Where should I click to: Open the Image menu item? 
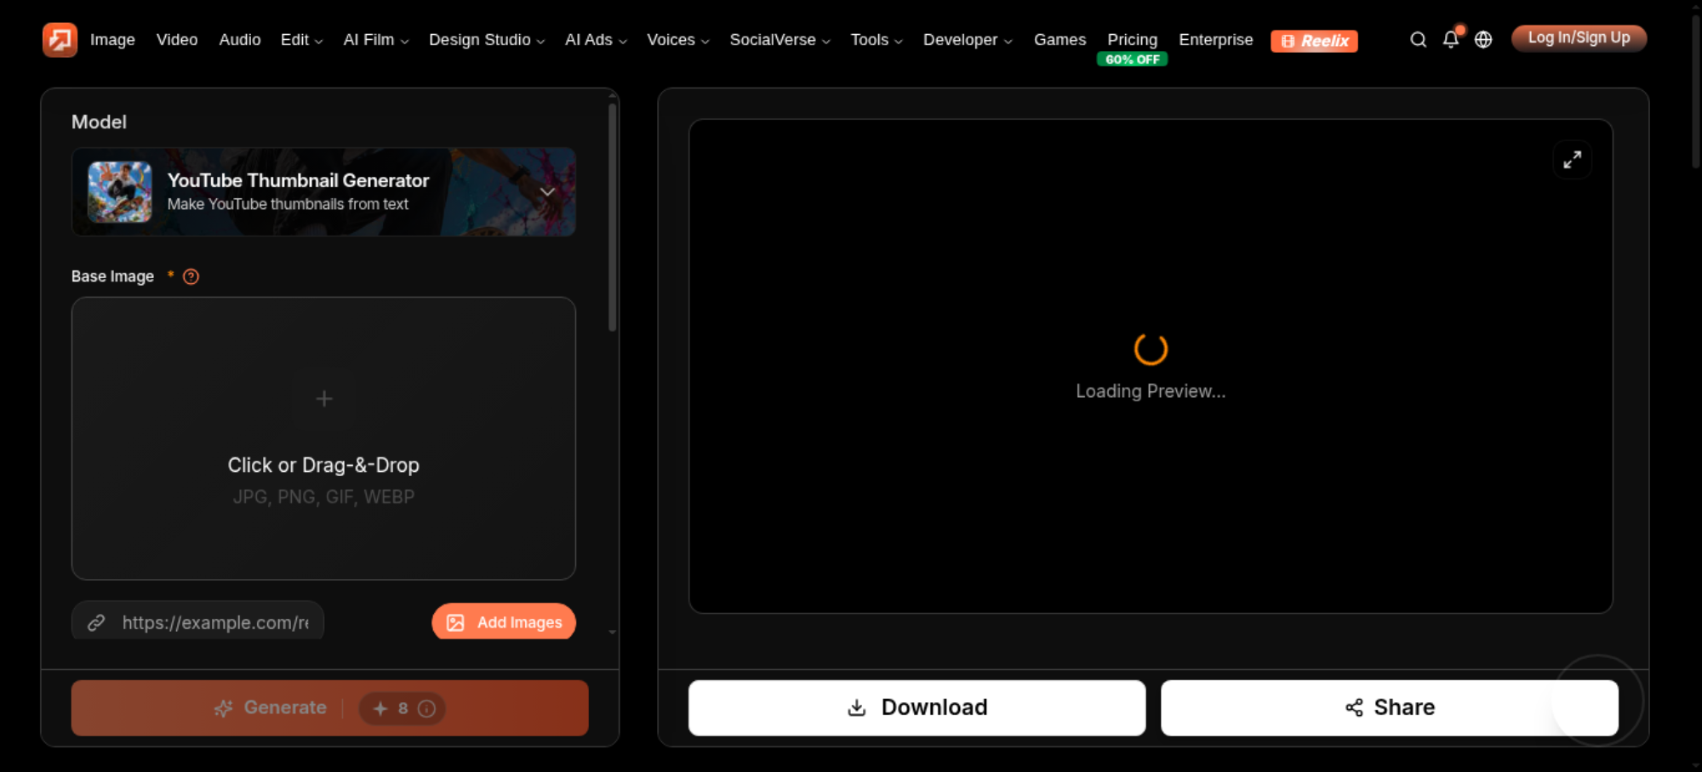click(x=112, y=40)
